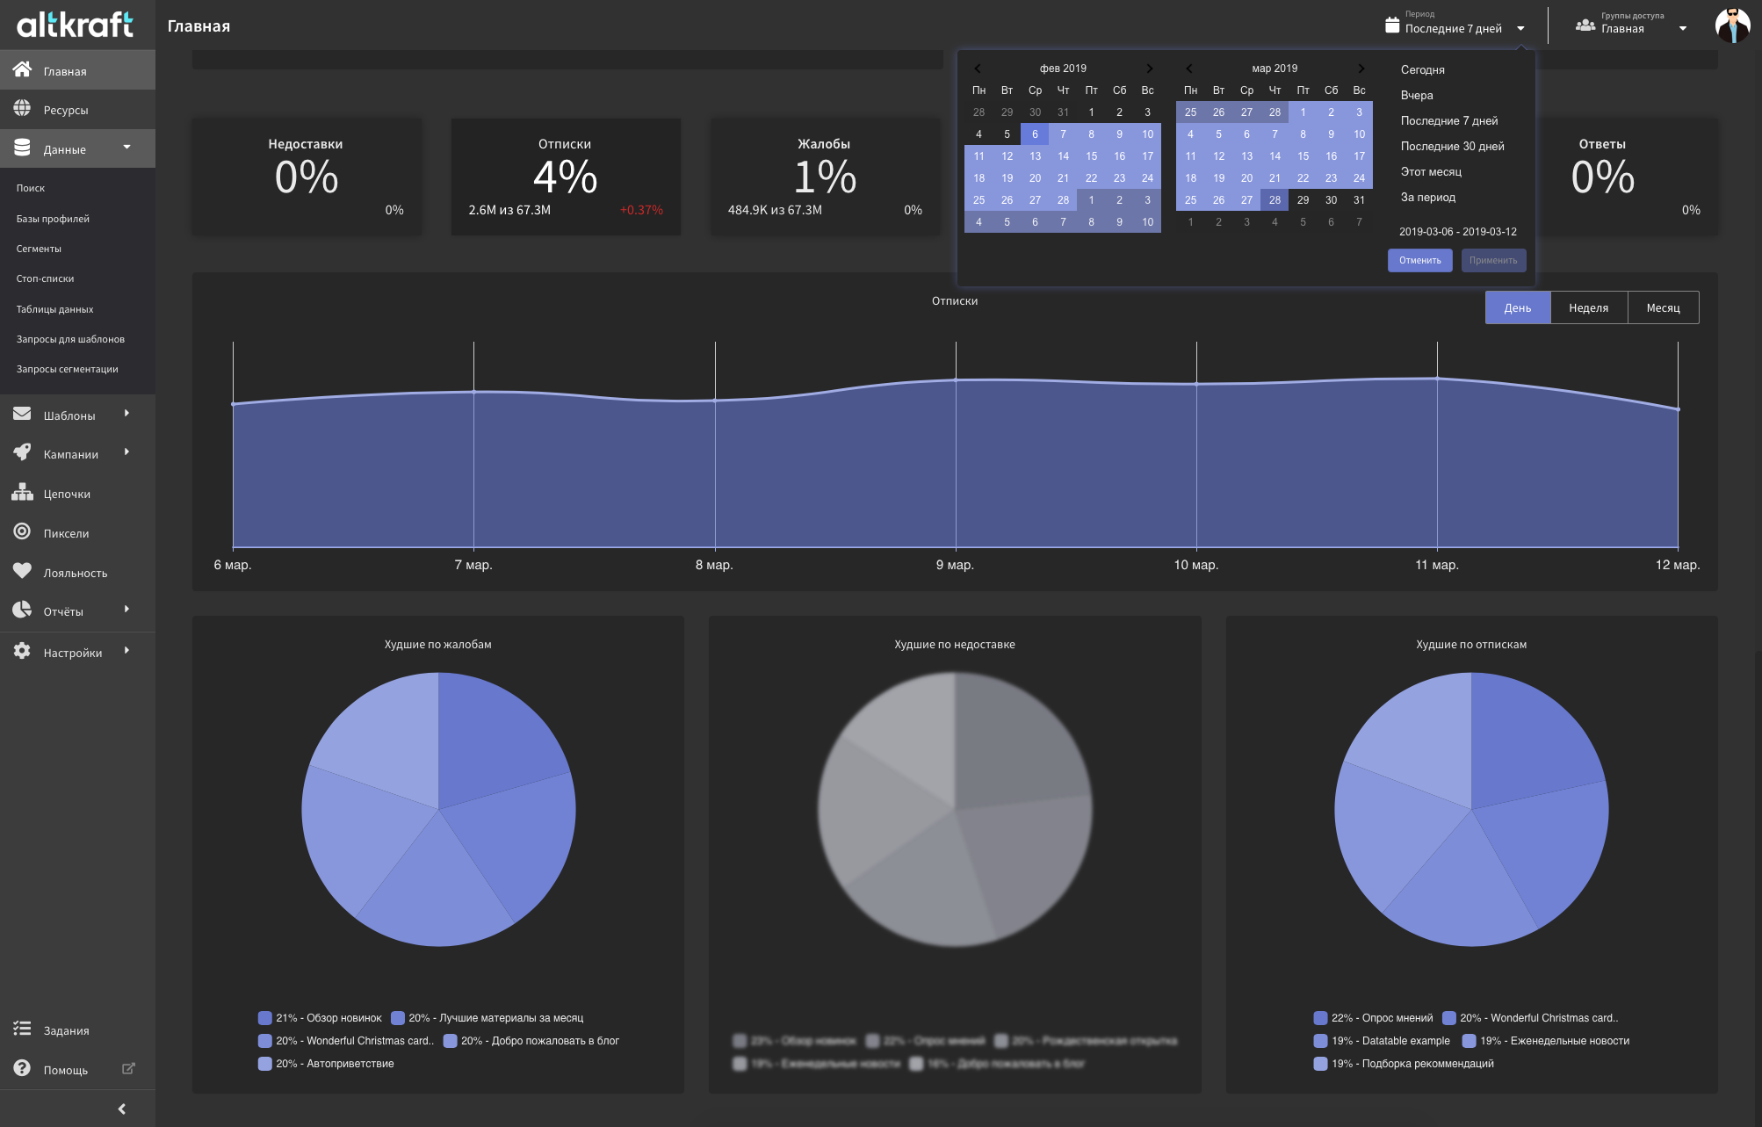Open the Лояльность heart icon
This screenshot has height=1127, width=1762.
click(x=22, y=571)
